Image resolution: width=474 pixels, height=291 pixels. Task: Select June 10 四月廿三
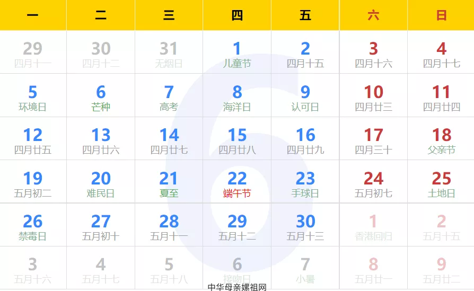click(373, 95)
